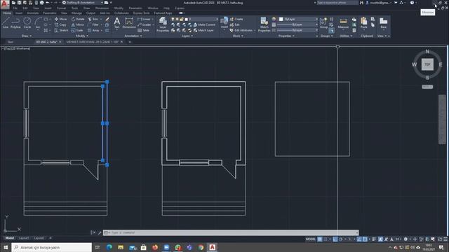This screenshot has width=449, height=252.
Task: Toggle grid display in status bar
Action: pos(320,239)
